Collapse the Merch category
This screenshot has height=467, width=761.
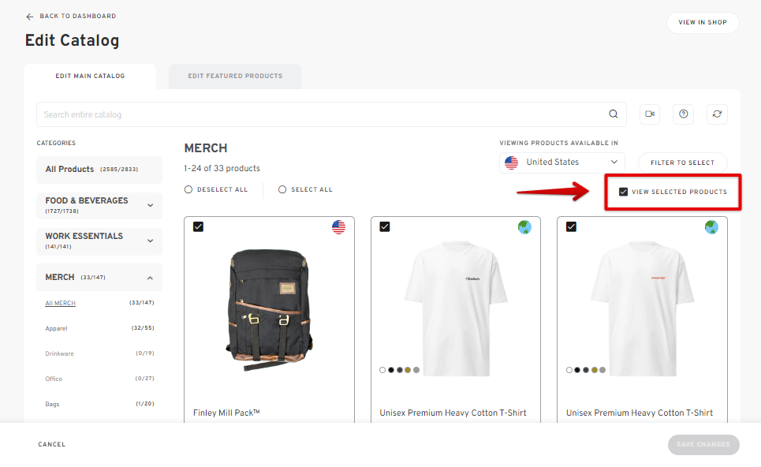[150, 278]
